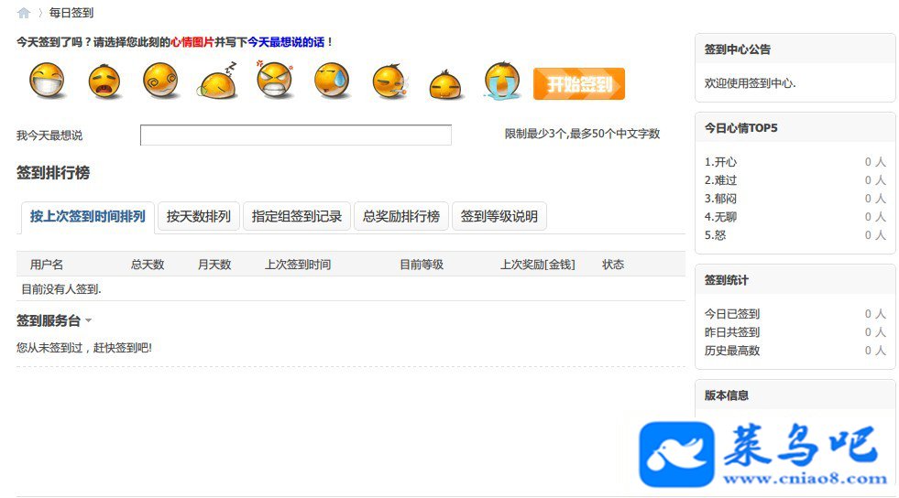
Task: Click the 3.郁闷 mood ranking entry
Action: tap(795, 199)
